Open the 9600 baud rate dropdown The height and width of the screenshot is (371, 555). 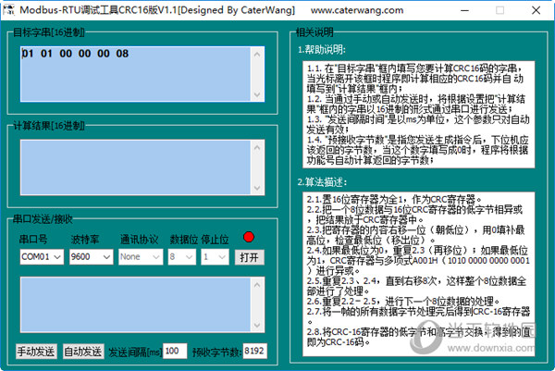pos(91,257)
